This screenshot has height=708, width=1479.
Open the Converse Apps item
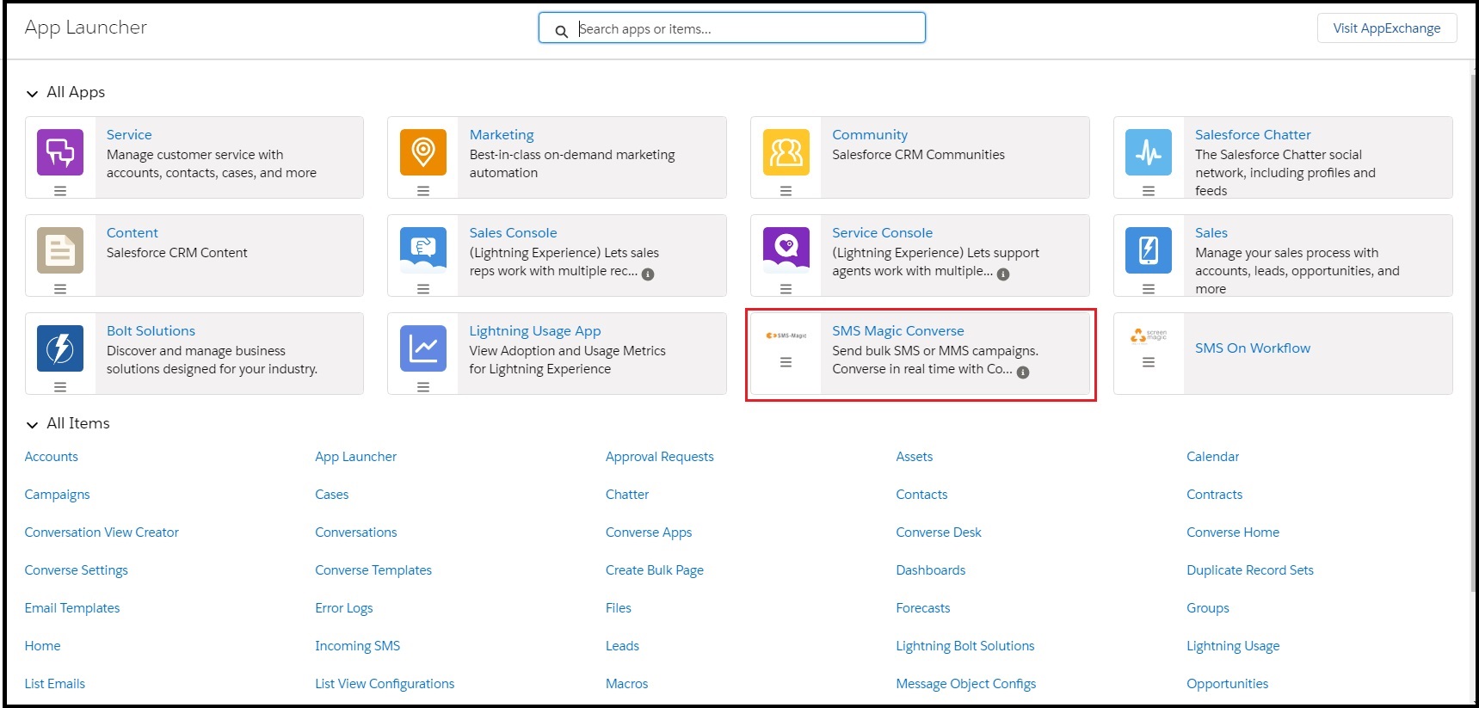649,533
